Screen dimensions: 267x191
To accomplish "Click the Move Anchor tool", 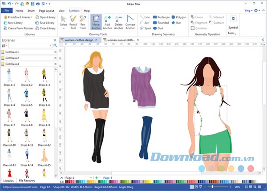I will (96, 22).
